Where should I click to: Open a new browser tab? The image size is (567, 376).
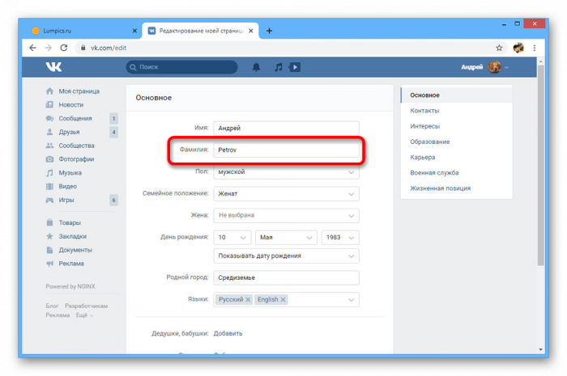pyautogui.click(x=270, y=31)
